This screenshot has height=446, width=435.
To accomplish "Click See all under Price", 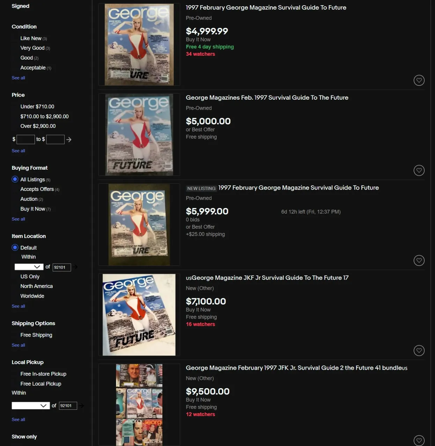I will [x=19, y=151].
